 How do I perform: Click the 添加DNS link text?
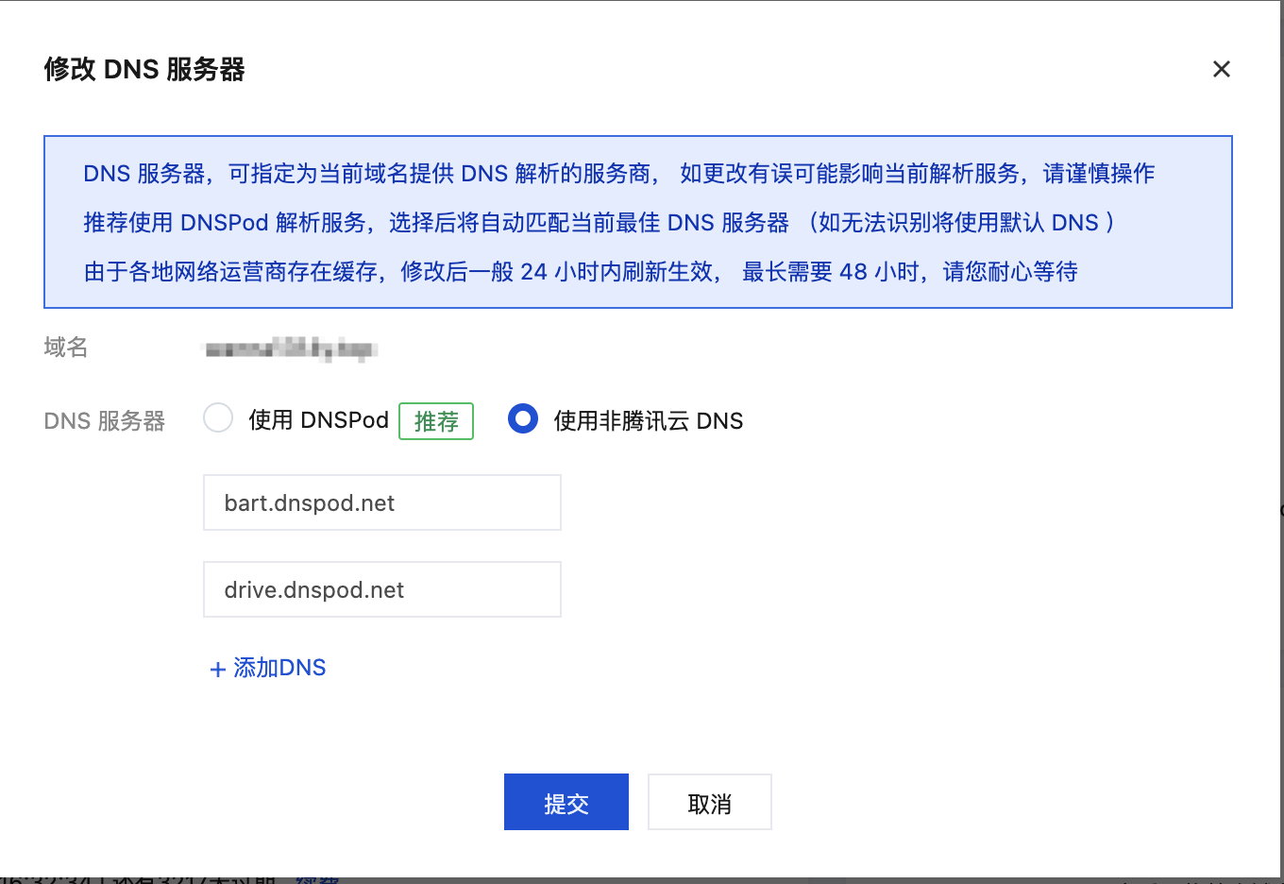(x=279, y=668)
